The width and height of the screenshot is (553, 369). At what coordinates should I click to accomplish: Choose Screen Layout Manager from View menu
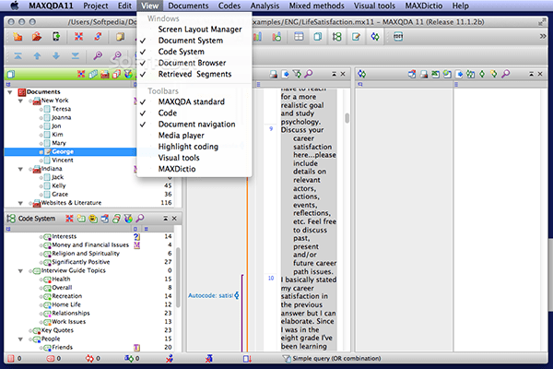[198, 30]
